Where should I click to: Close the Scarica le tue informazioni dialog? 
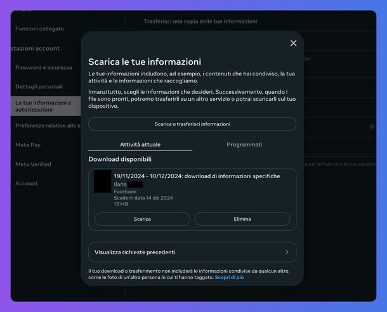293,43
